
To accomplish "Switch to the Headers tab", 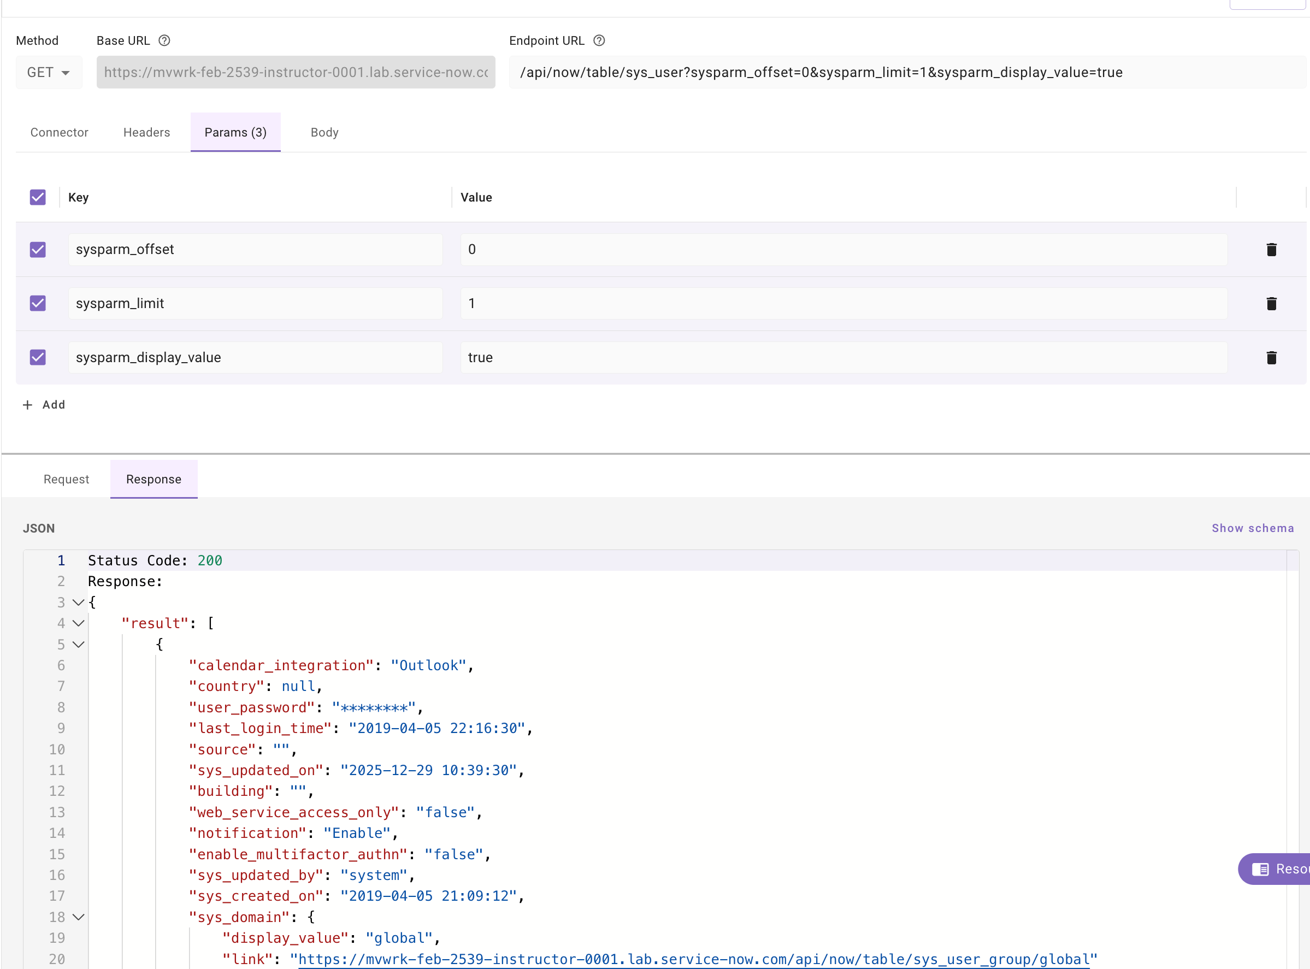I will pyautogui.click(x=146, y=133).
